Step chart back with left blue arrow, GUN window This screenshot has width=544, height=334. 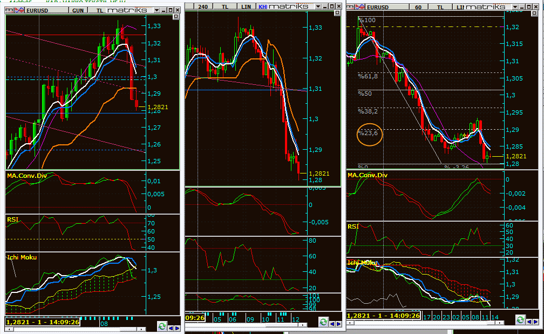click(x=171, y=328)
